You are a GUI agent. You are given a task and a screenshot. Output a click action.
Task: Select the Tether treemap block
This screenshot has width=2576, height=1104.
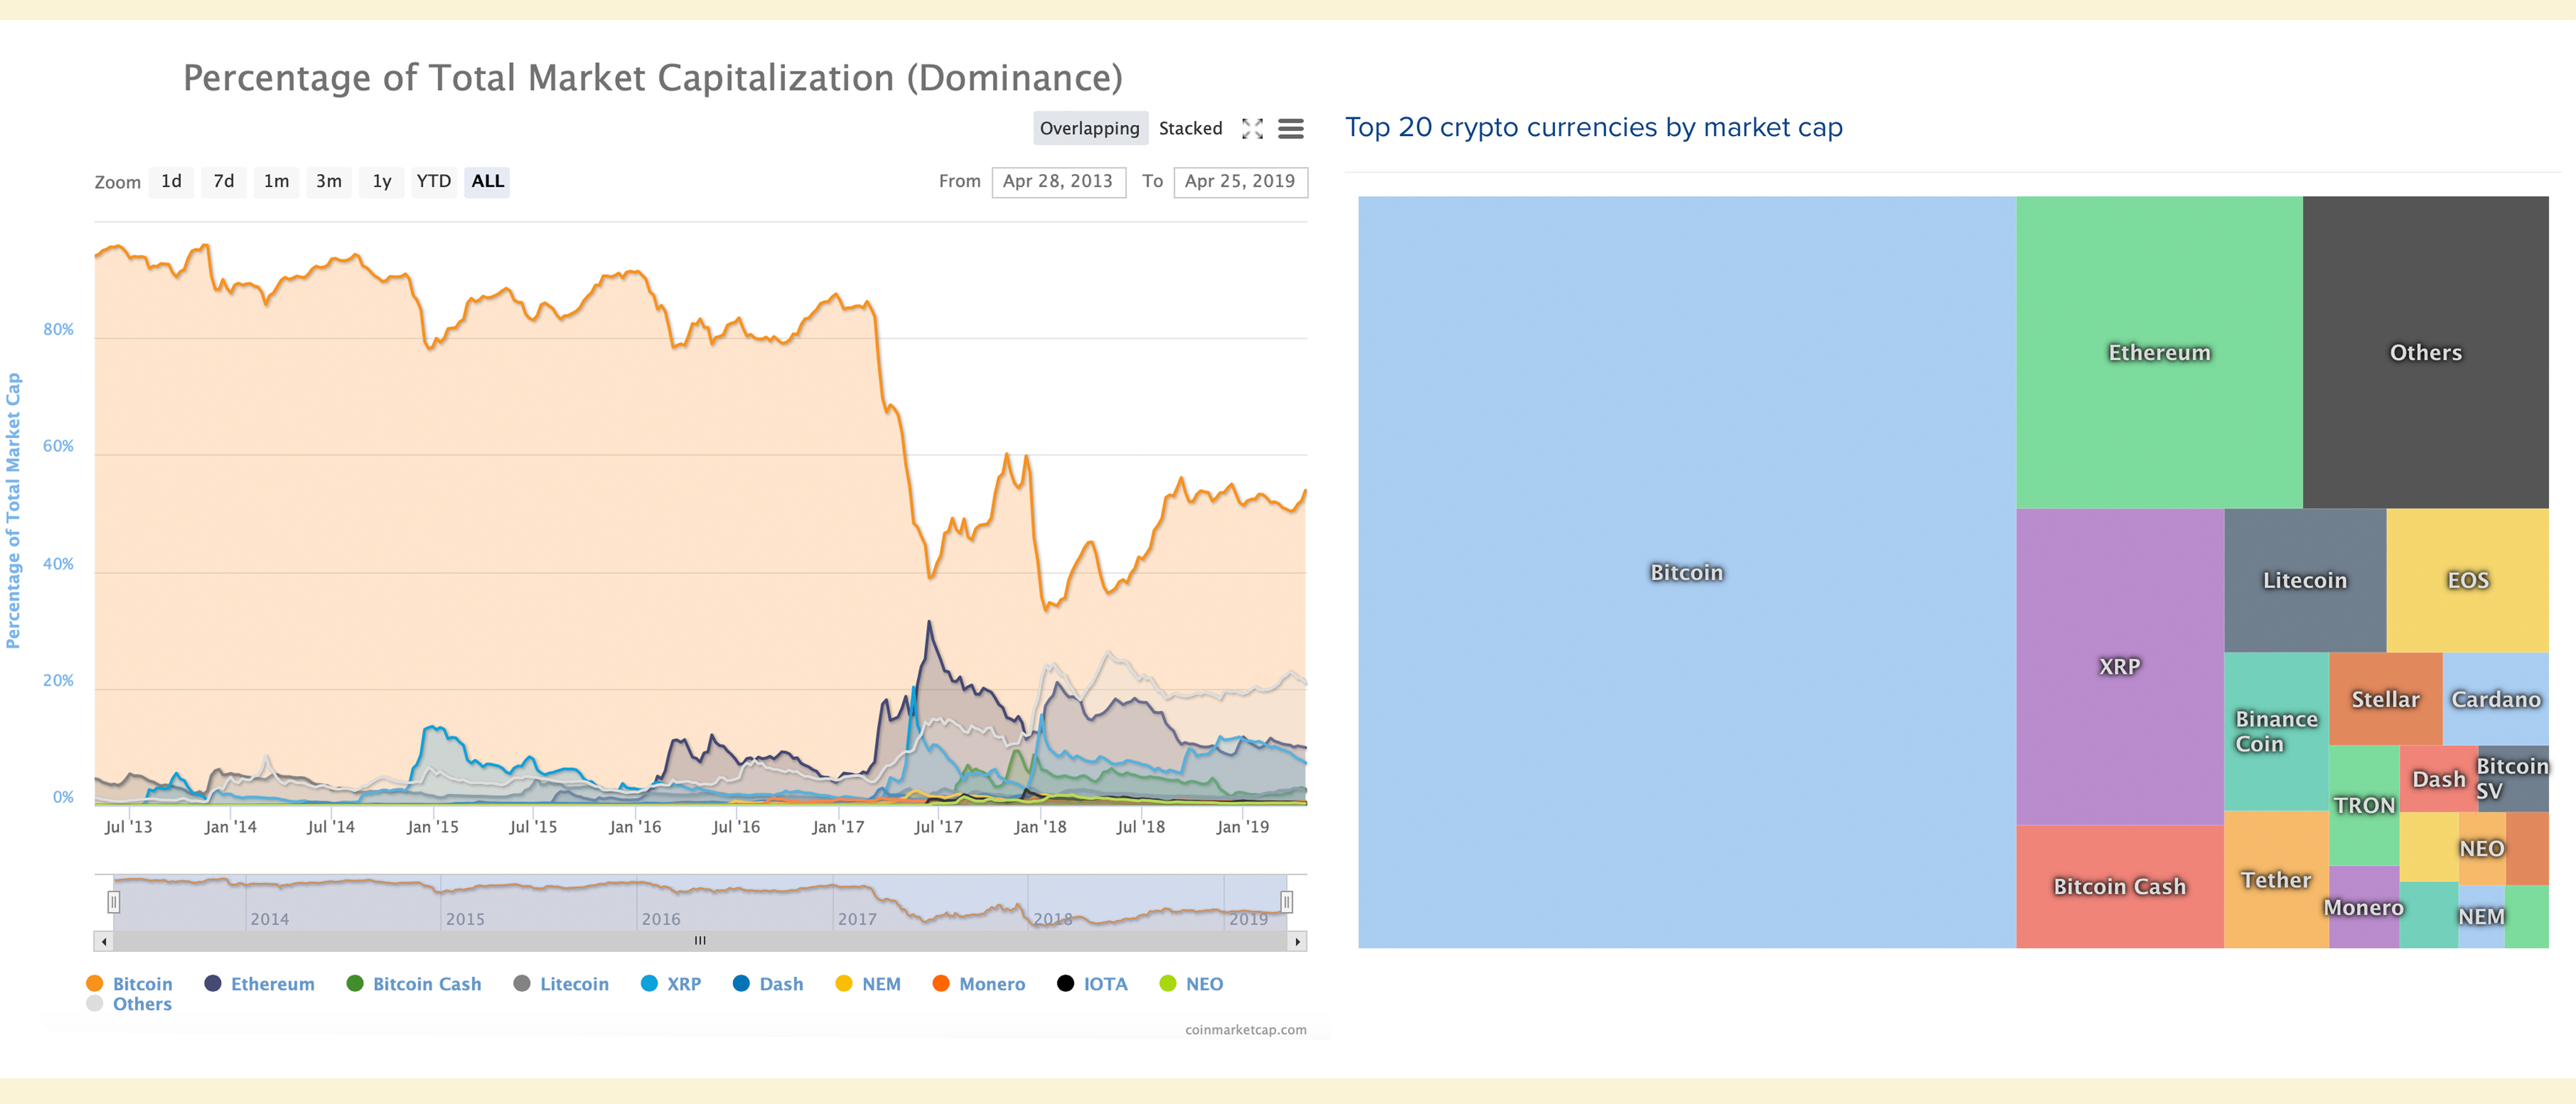pyautogui.click(x=2276, y=880)
